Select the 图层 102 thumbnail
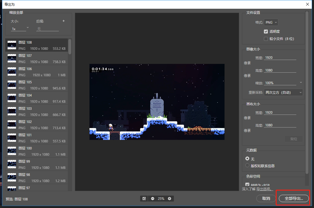The width and height of the screenshot is (314, 208). [x=12, y=124]
